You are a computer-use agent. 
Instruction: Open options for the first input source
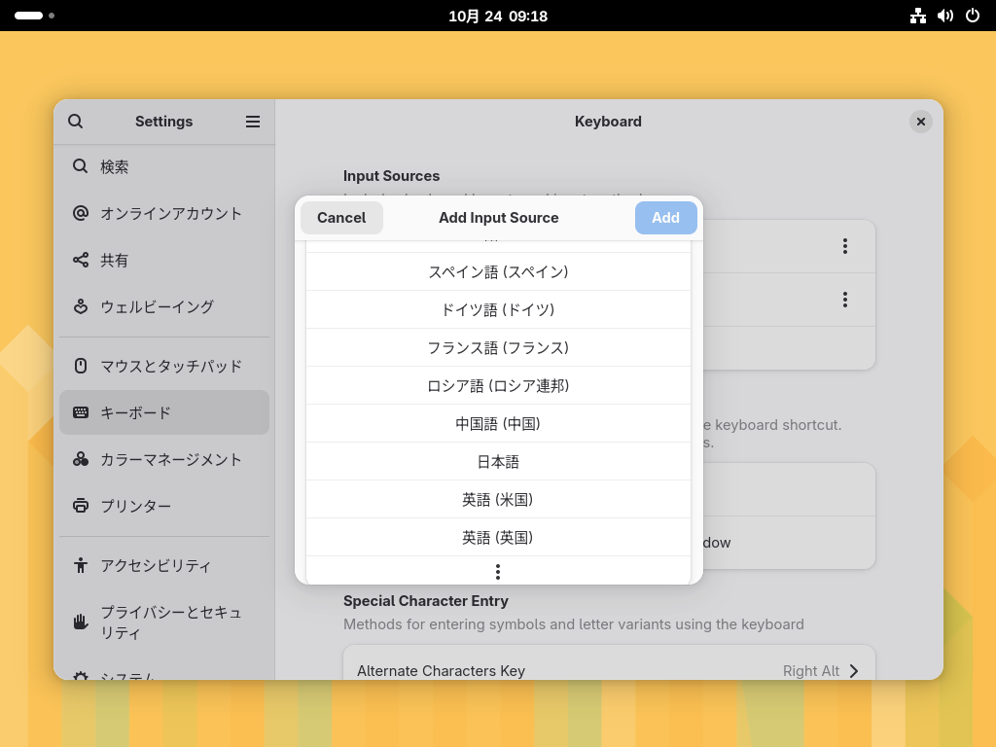click(x=844, y=246)
